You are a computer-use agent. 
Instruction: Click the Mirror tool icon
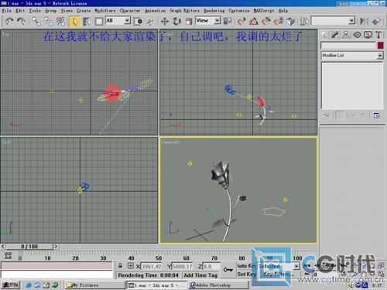(x=364, y=21)
